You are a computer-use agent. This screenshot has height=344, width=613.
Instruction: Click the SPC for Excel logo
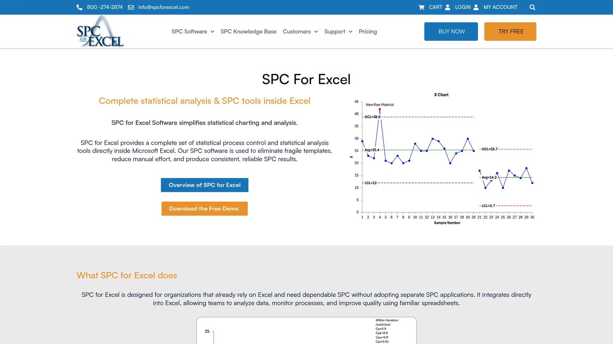100,31
